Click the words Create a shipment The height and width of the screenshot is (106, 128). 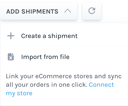tap(49, 36)
